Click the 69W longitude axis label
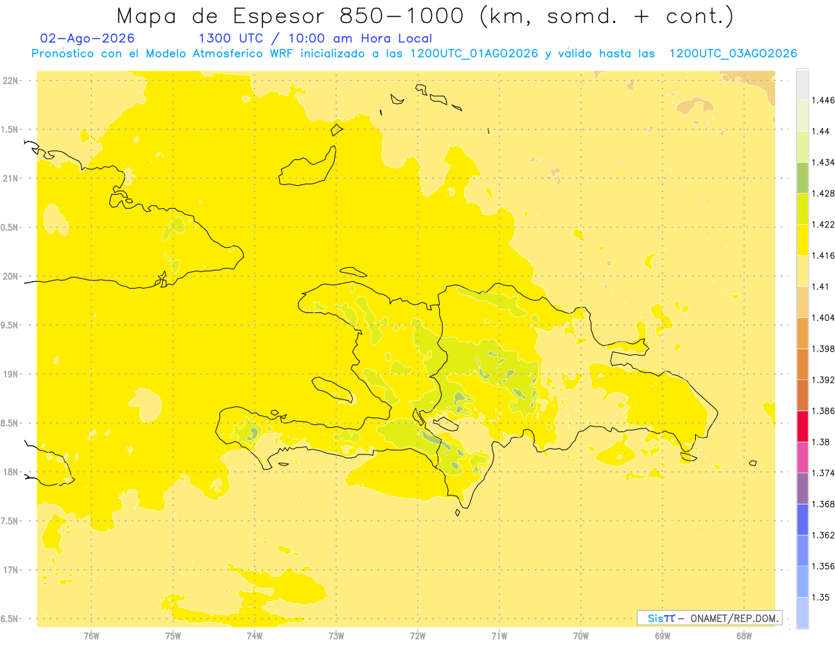 coord(662,635)
